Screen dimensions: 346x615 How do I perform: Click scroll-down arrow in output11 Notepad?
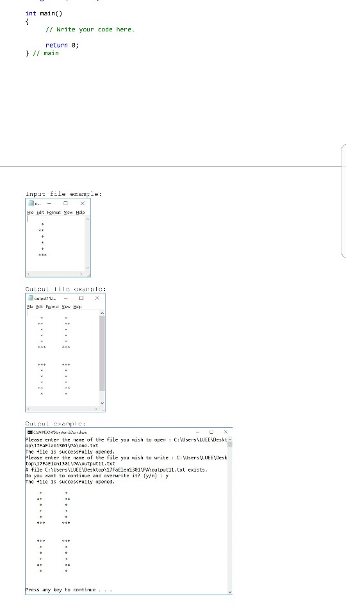[x=103, y=403]
